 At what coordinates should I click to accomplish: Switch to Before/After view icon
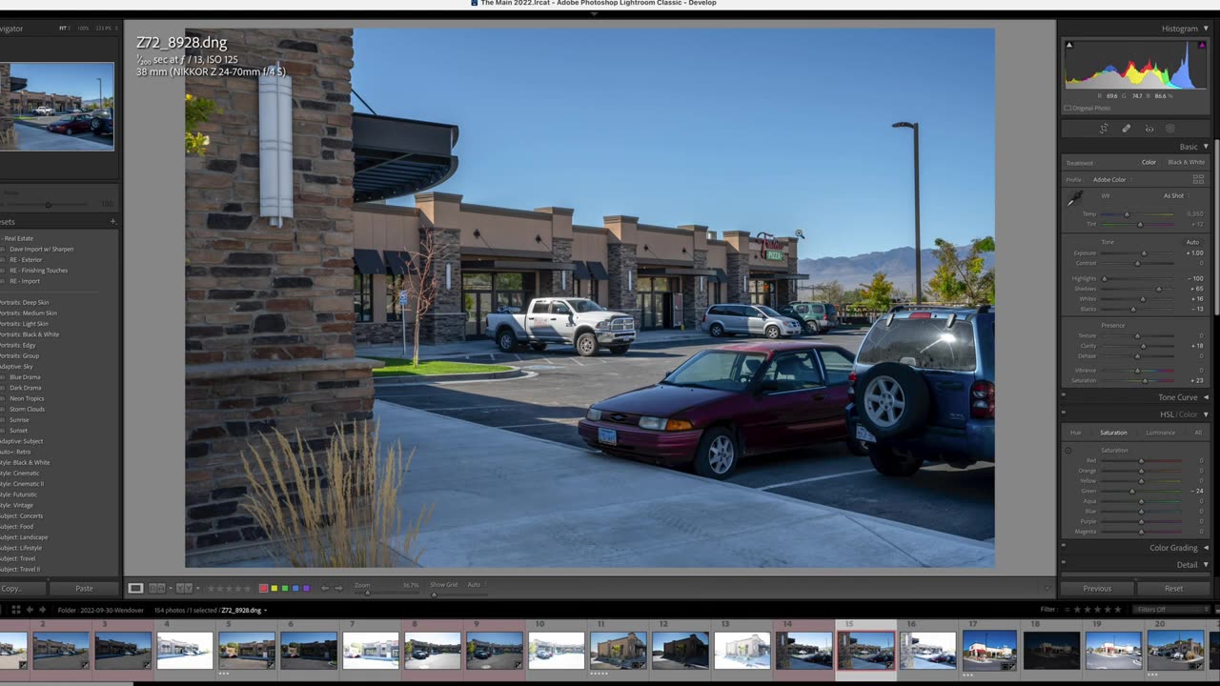point(184,588)
